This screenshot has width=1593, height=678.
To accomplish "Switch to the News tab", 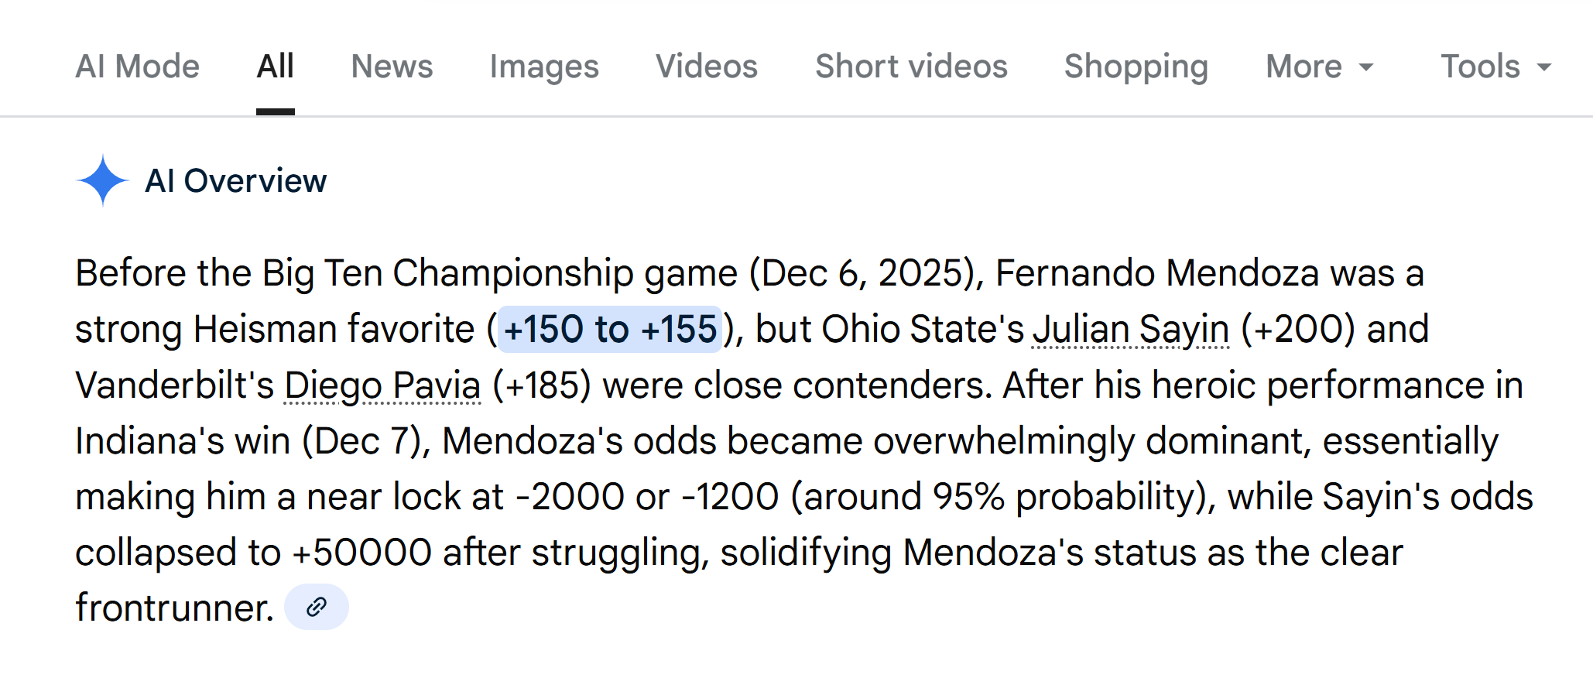I will click(x=392, y=67).
